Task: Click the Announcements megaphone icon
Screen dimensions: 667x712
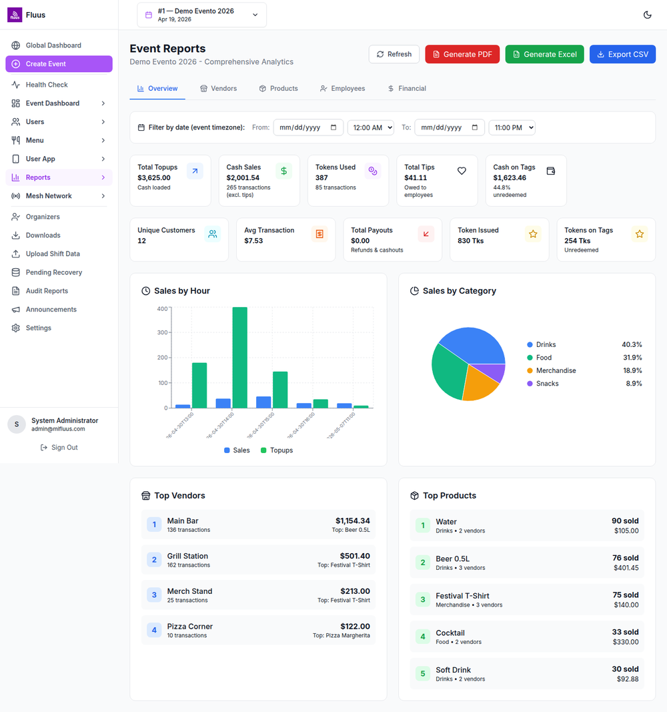Action: tap(15, 310)
